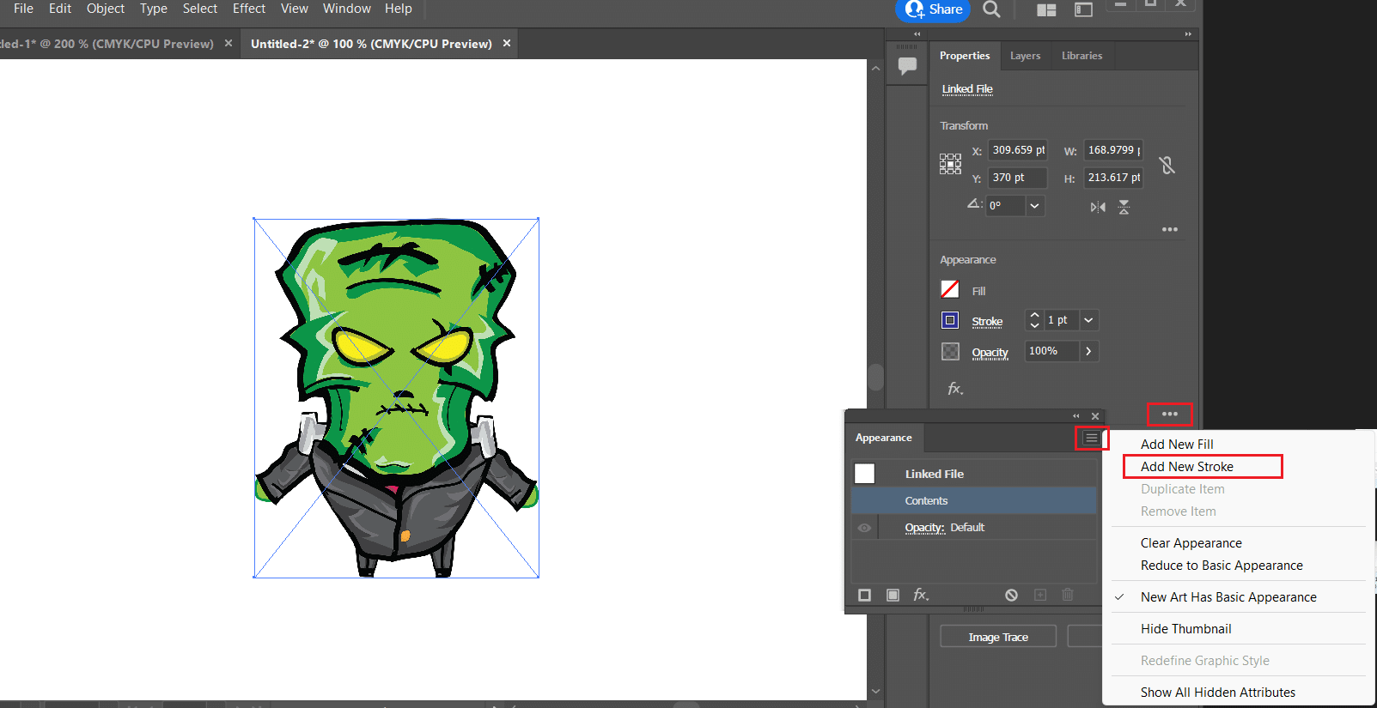Toggle visibility eye for Opacity row
1377x708 pixels.
pos(864,528)
